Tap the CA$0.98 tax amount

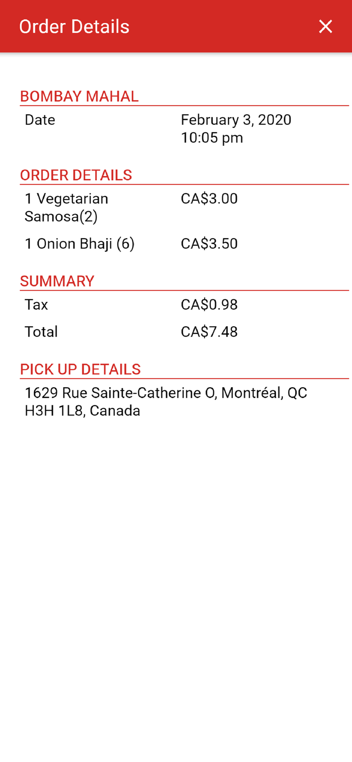click(x=209, y=305)
